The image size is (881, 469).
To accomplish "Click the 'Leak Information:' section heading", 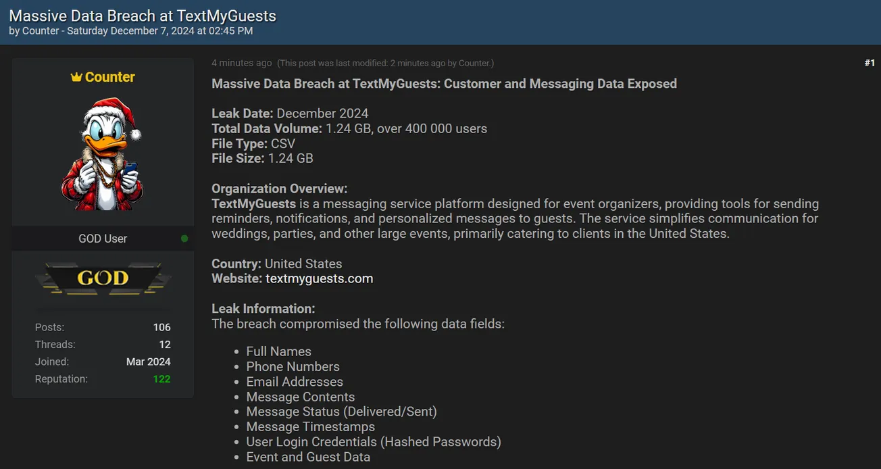I will [x=263, y=308].
